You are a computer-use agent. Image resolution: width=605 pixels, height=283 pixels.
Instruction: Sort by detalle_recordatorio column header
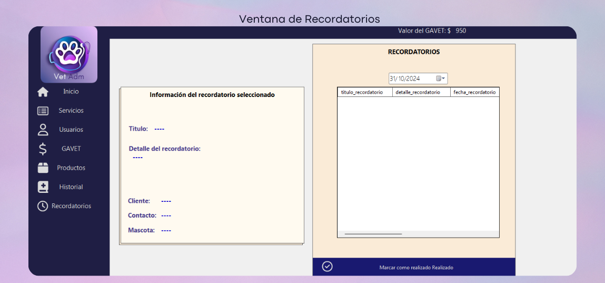[420, 92]
